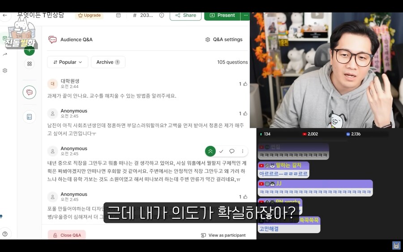
Task: Click the channel logo at bottom-right corner
Action: pyautogui.click(x=396, y=245)
